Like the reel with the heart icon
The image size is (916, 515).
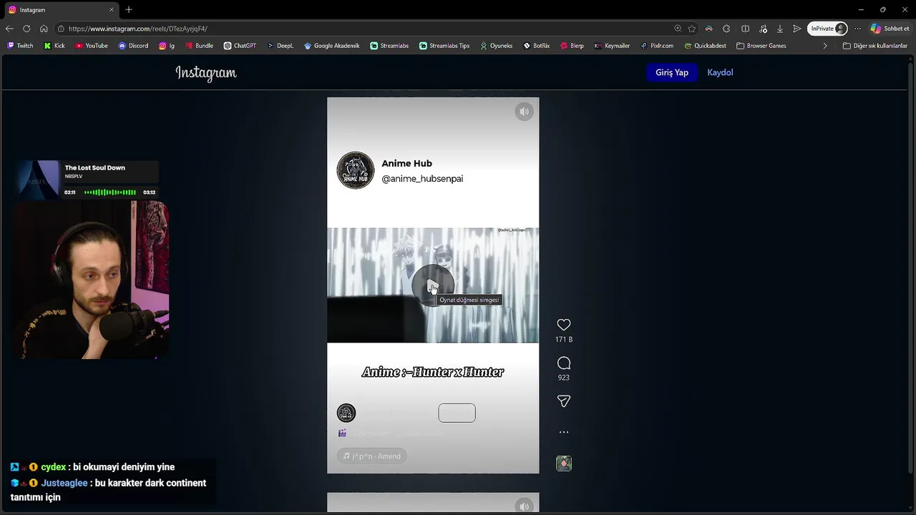click(564, 325)
